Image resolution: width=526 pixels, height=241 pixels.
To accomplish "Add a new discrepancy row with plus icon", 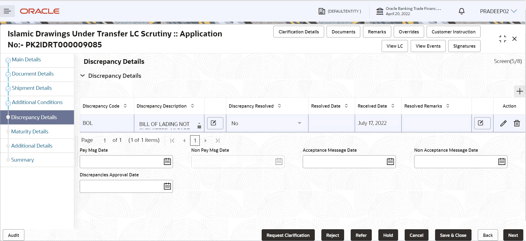I will [x=520, y=91].
